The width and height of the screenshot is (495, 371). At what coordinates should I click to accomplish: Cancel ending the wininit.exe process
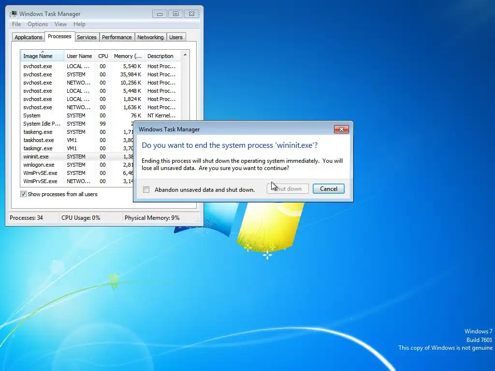point(329,189)
